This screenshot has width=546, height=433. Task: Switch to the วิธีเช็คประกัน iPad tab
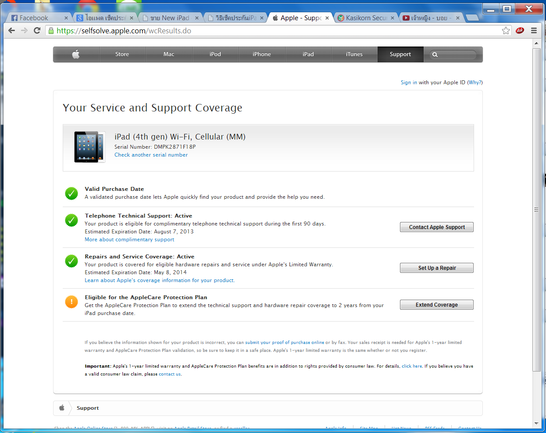[236, 18]
